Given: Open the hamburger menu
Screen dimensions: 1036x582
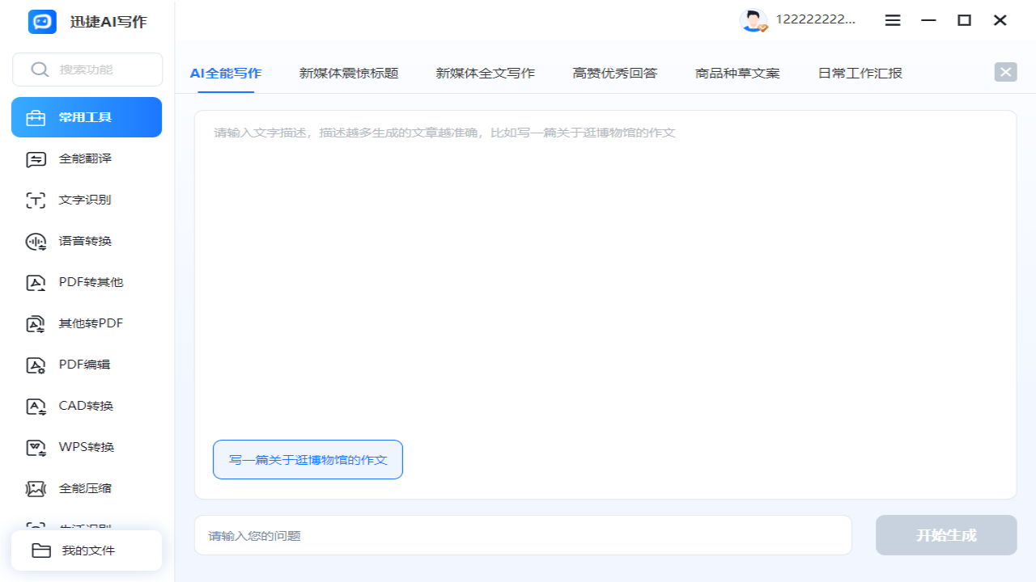Looking at the screenshot, I should tap(893, 19).
